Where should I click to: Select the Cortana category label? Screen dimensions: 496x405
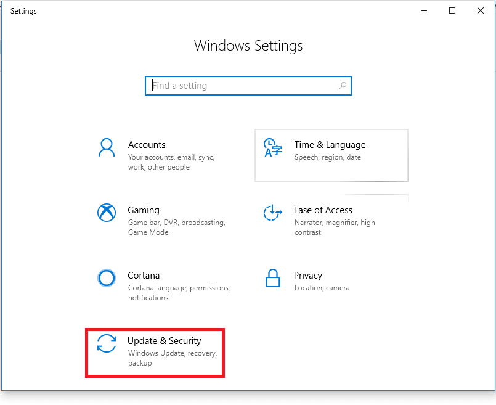144,276
